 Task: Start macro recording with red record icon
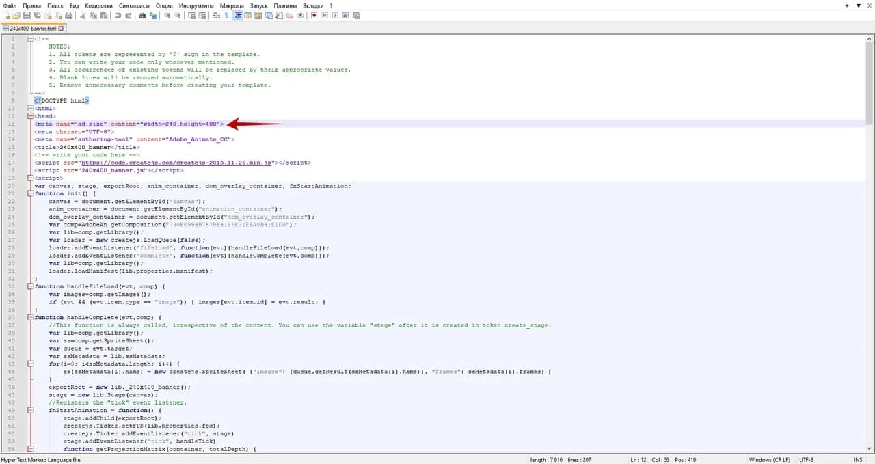314,16
